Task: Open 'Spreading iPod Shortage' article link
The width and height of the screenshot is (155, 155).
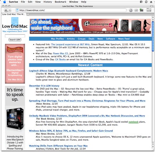Action: pos(87,101)
